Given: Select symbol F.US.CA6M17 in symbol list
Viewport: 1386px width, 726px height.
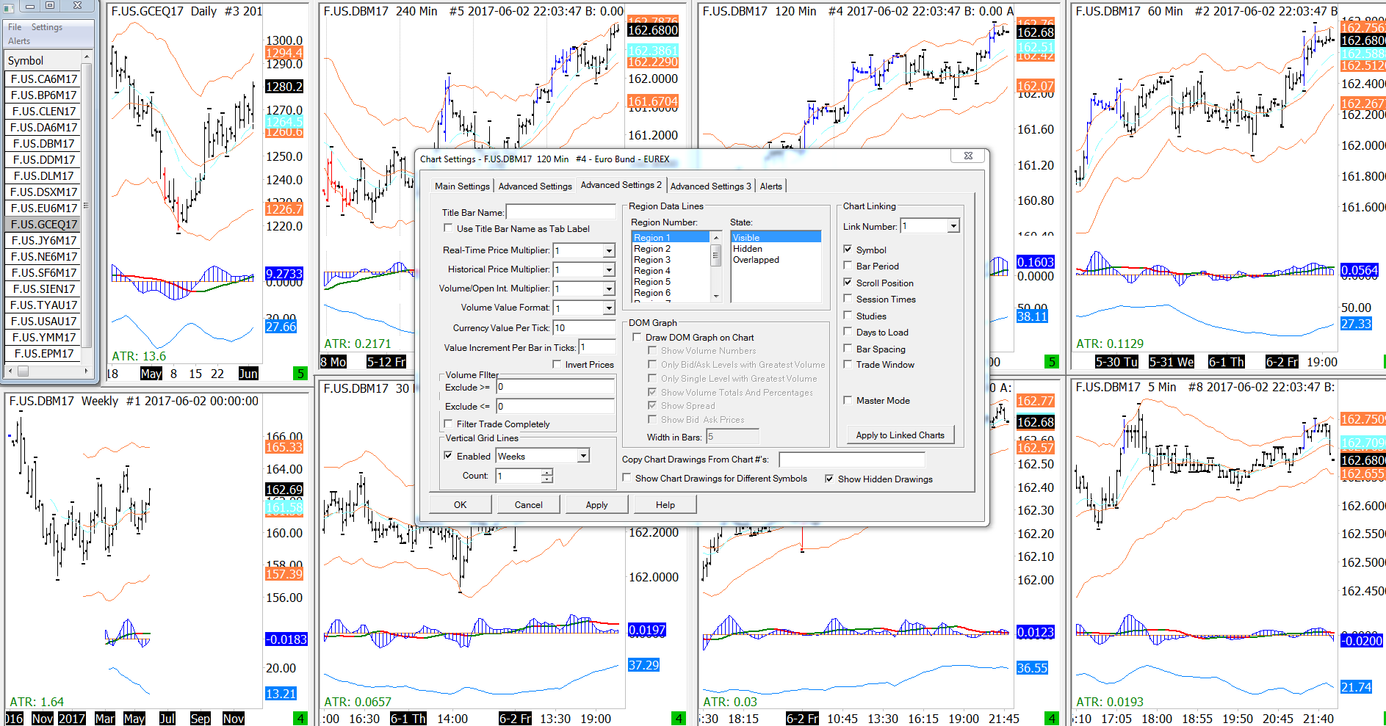Looking at the screenshot, I should pos(44,79).
